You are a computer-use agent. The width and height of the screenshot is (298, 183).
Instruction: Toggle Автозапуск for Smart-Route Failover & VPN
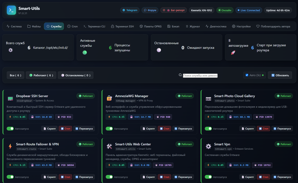point(10,177)
